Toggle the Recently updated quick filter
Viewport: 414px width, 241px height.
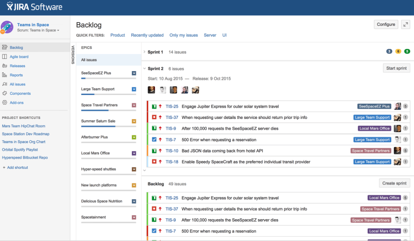147,35
